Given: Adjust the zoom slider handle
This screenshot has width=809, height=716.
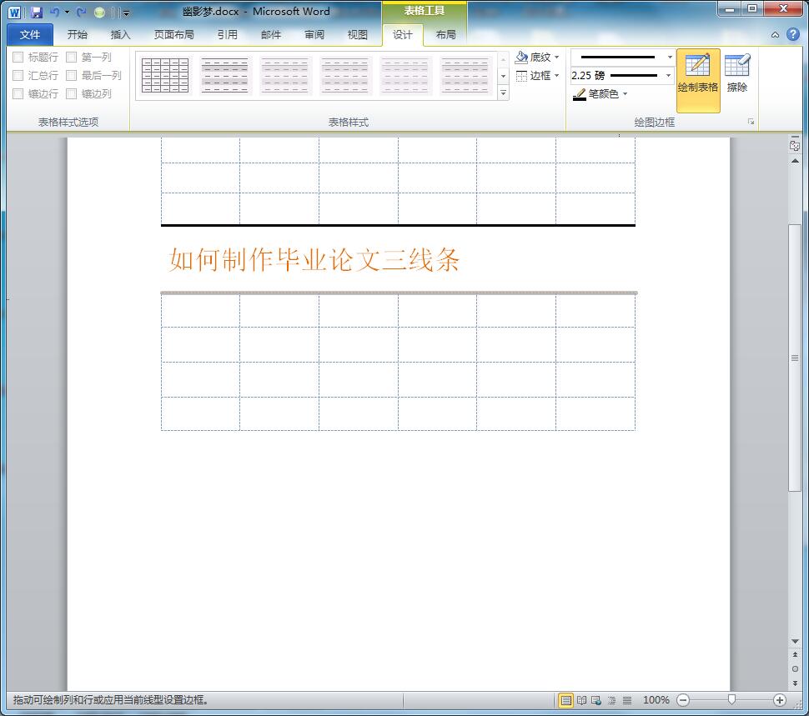Looking at the screenshot, I should point(731,699).
